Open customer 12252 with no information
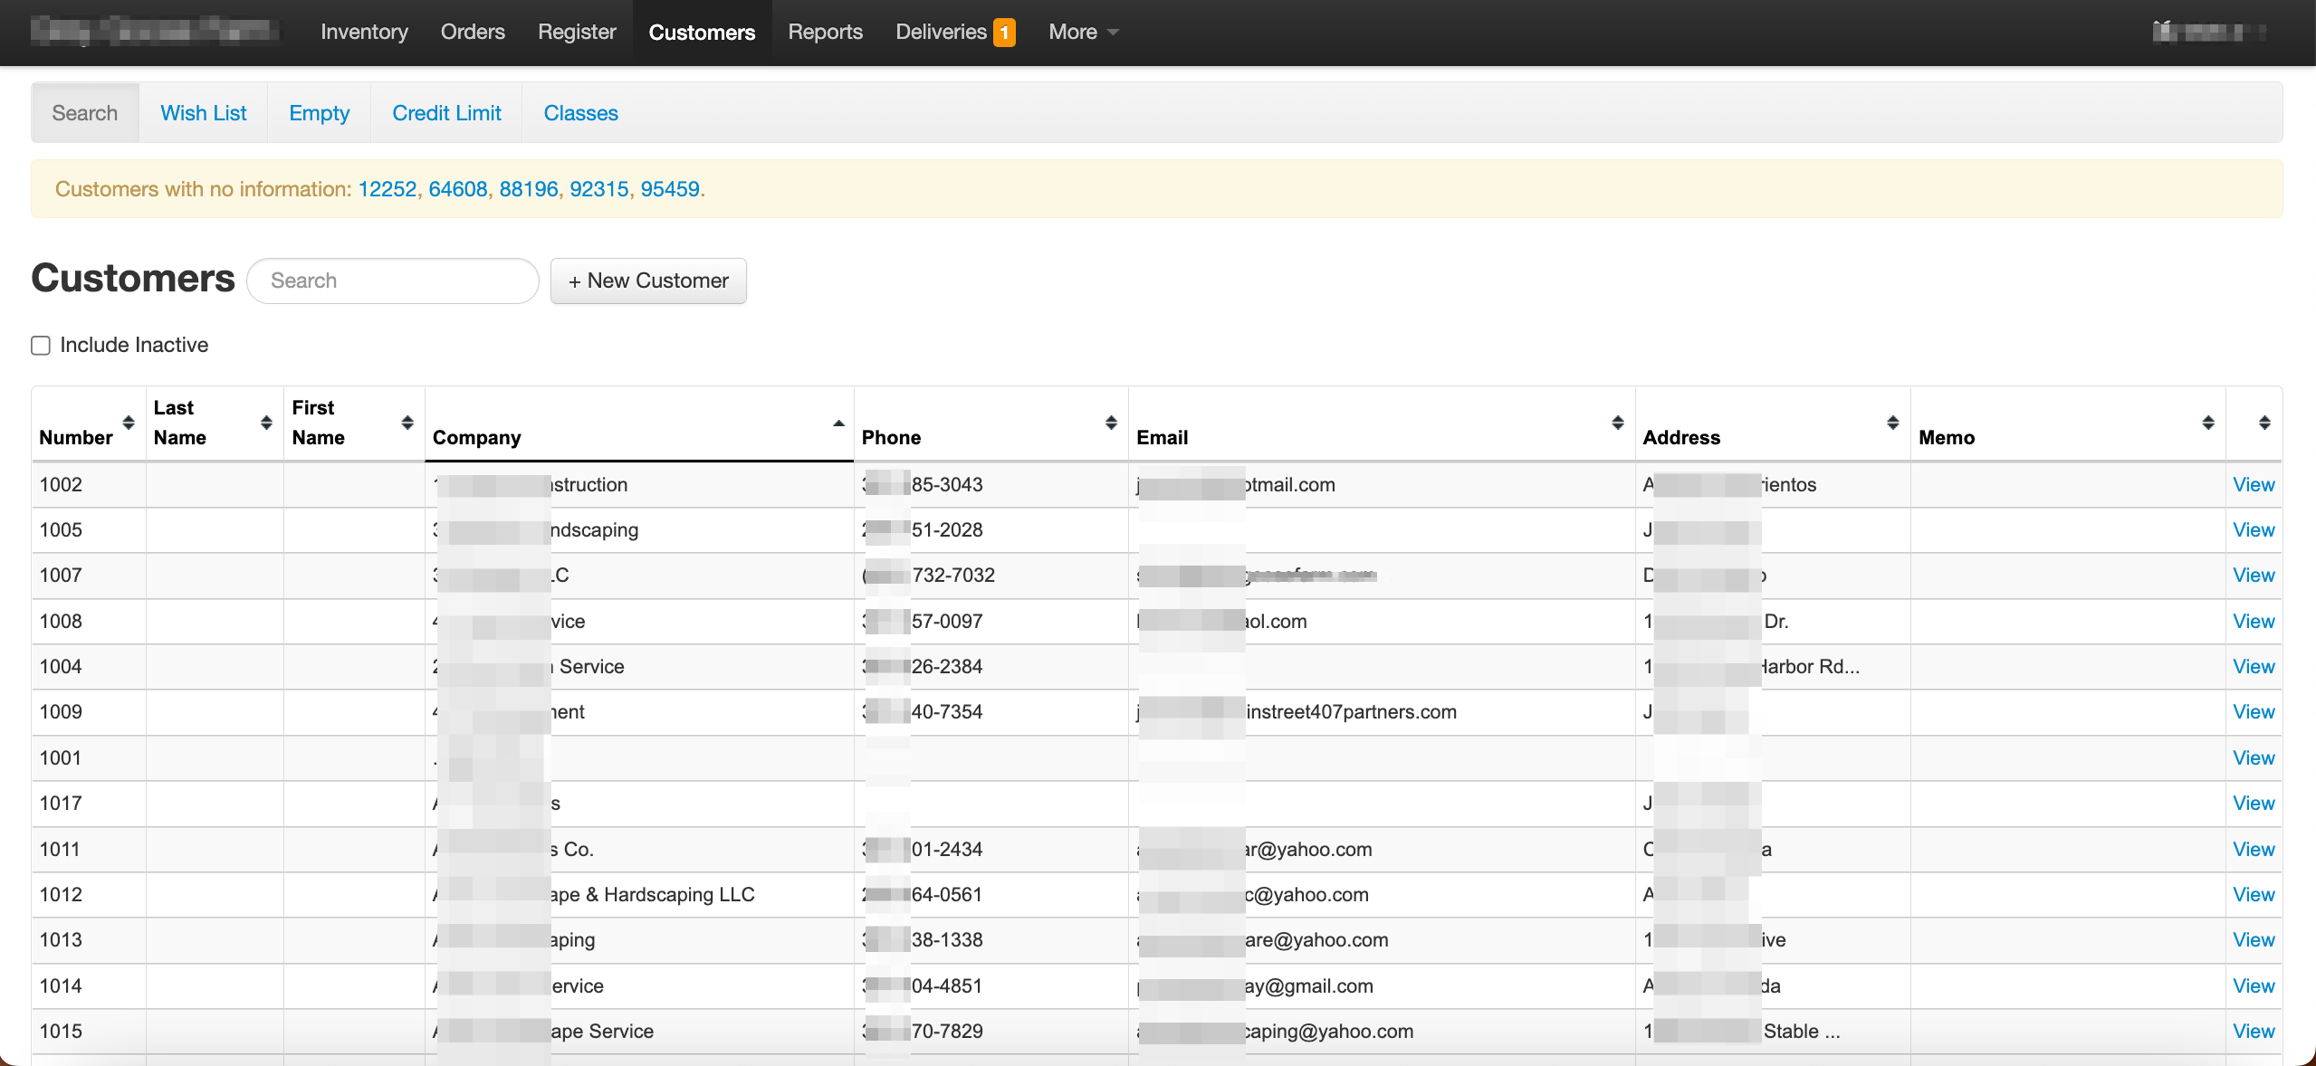Screen dimensions: 2316x1066 388,189
